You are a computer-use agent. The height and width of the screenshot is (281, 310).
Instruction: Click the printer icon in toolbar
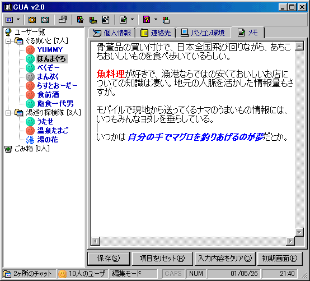pos(63,20)
